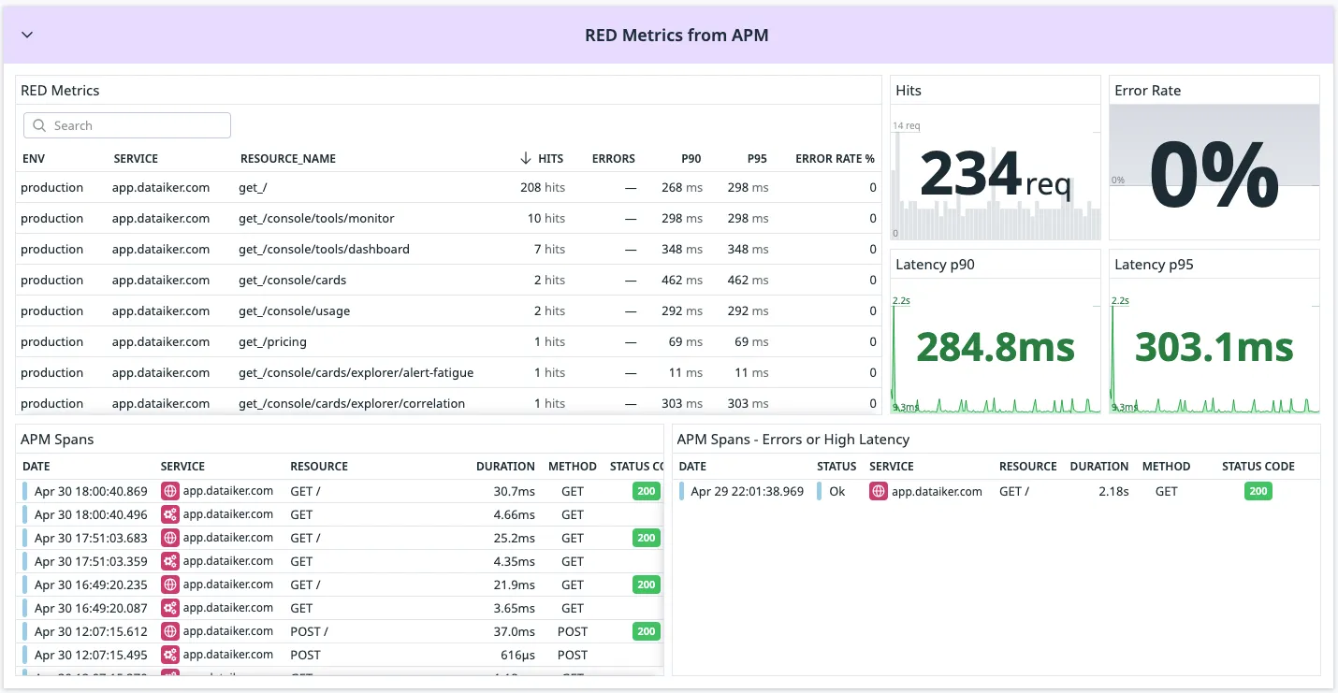Click web icon on 16:49:20.235 span row

click(169, 585)
